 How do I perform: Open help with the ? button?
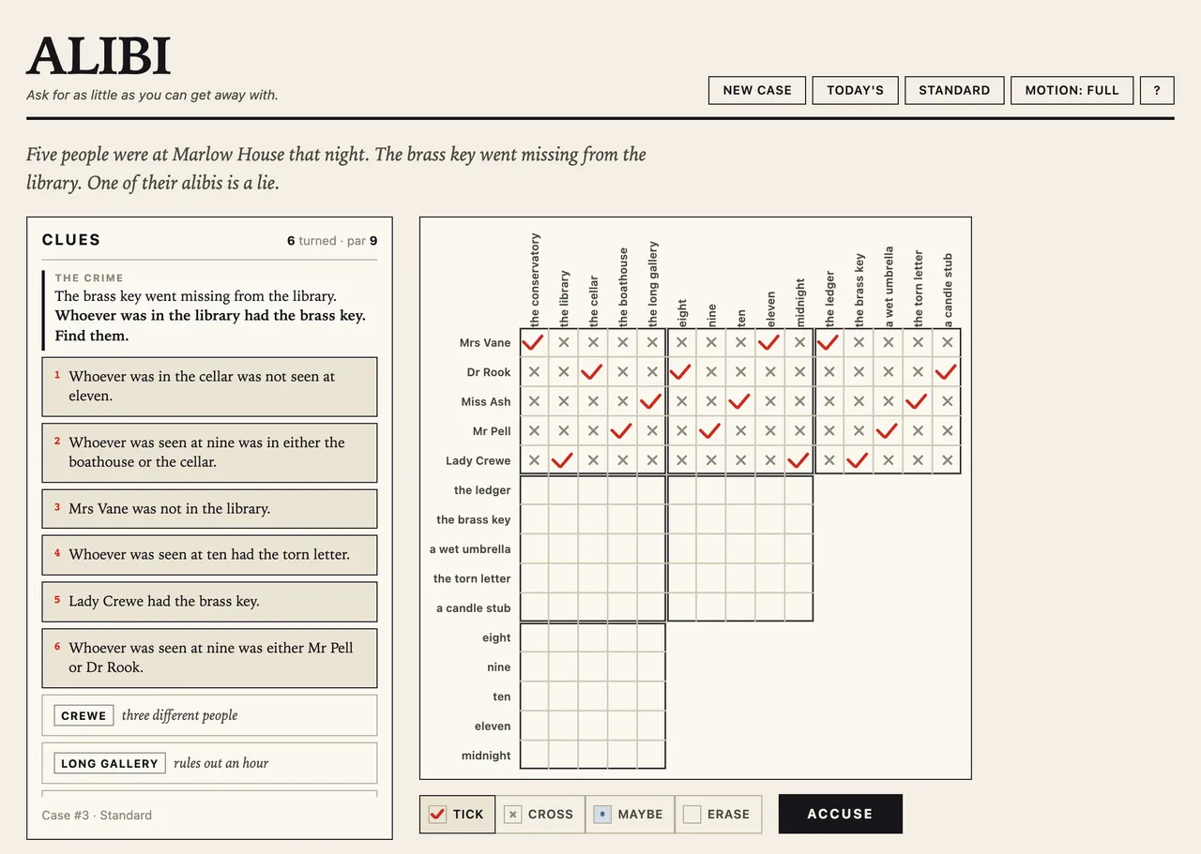pyautogui.click(x=1157, y=90)
